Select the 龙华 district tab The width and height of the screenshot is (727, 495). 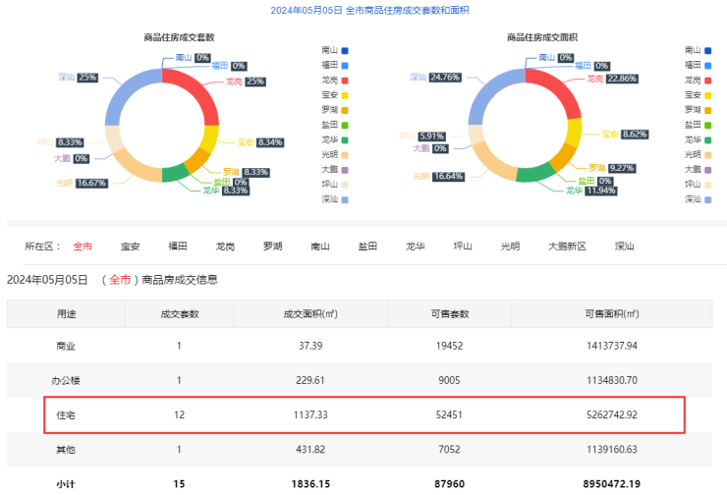416,246
